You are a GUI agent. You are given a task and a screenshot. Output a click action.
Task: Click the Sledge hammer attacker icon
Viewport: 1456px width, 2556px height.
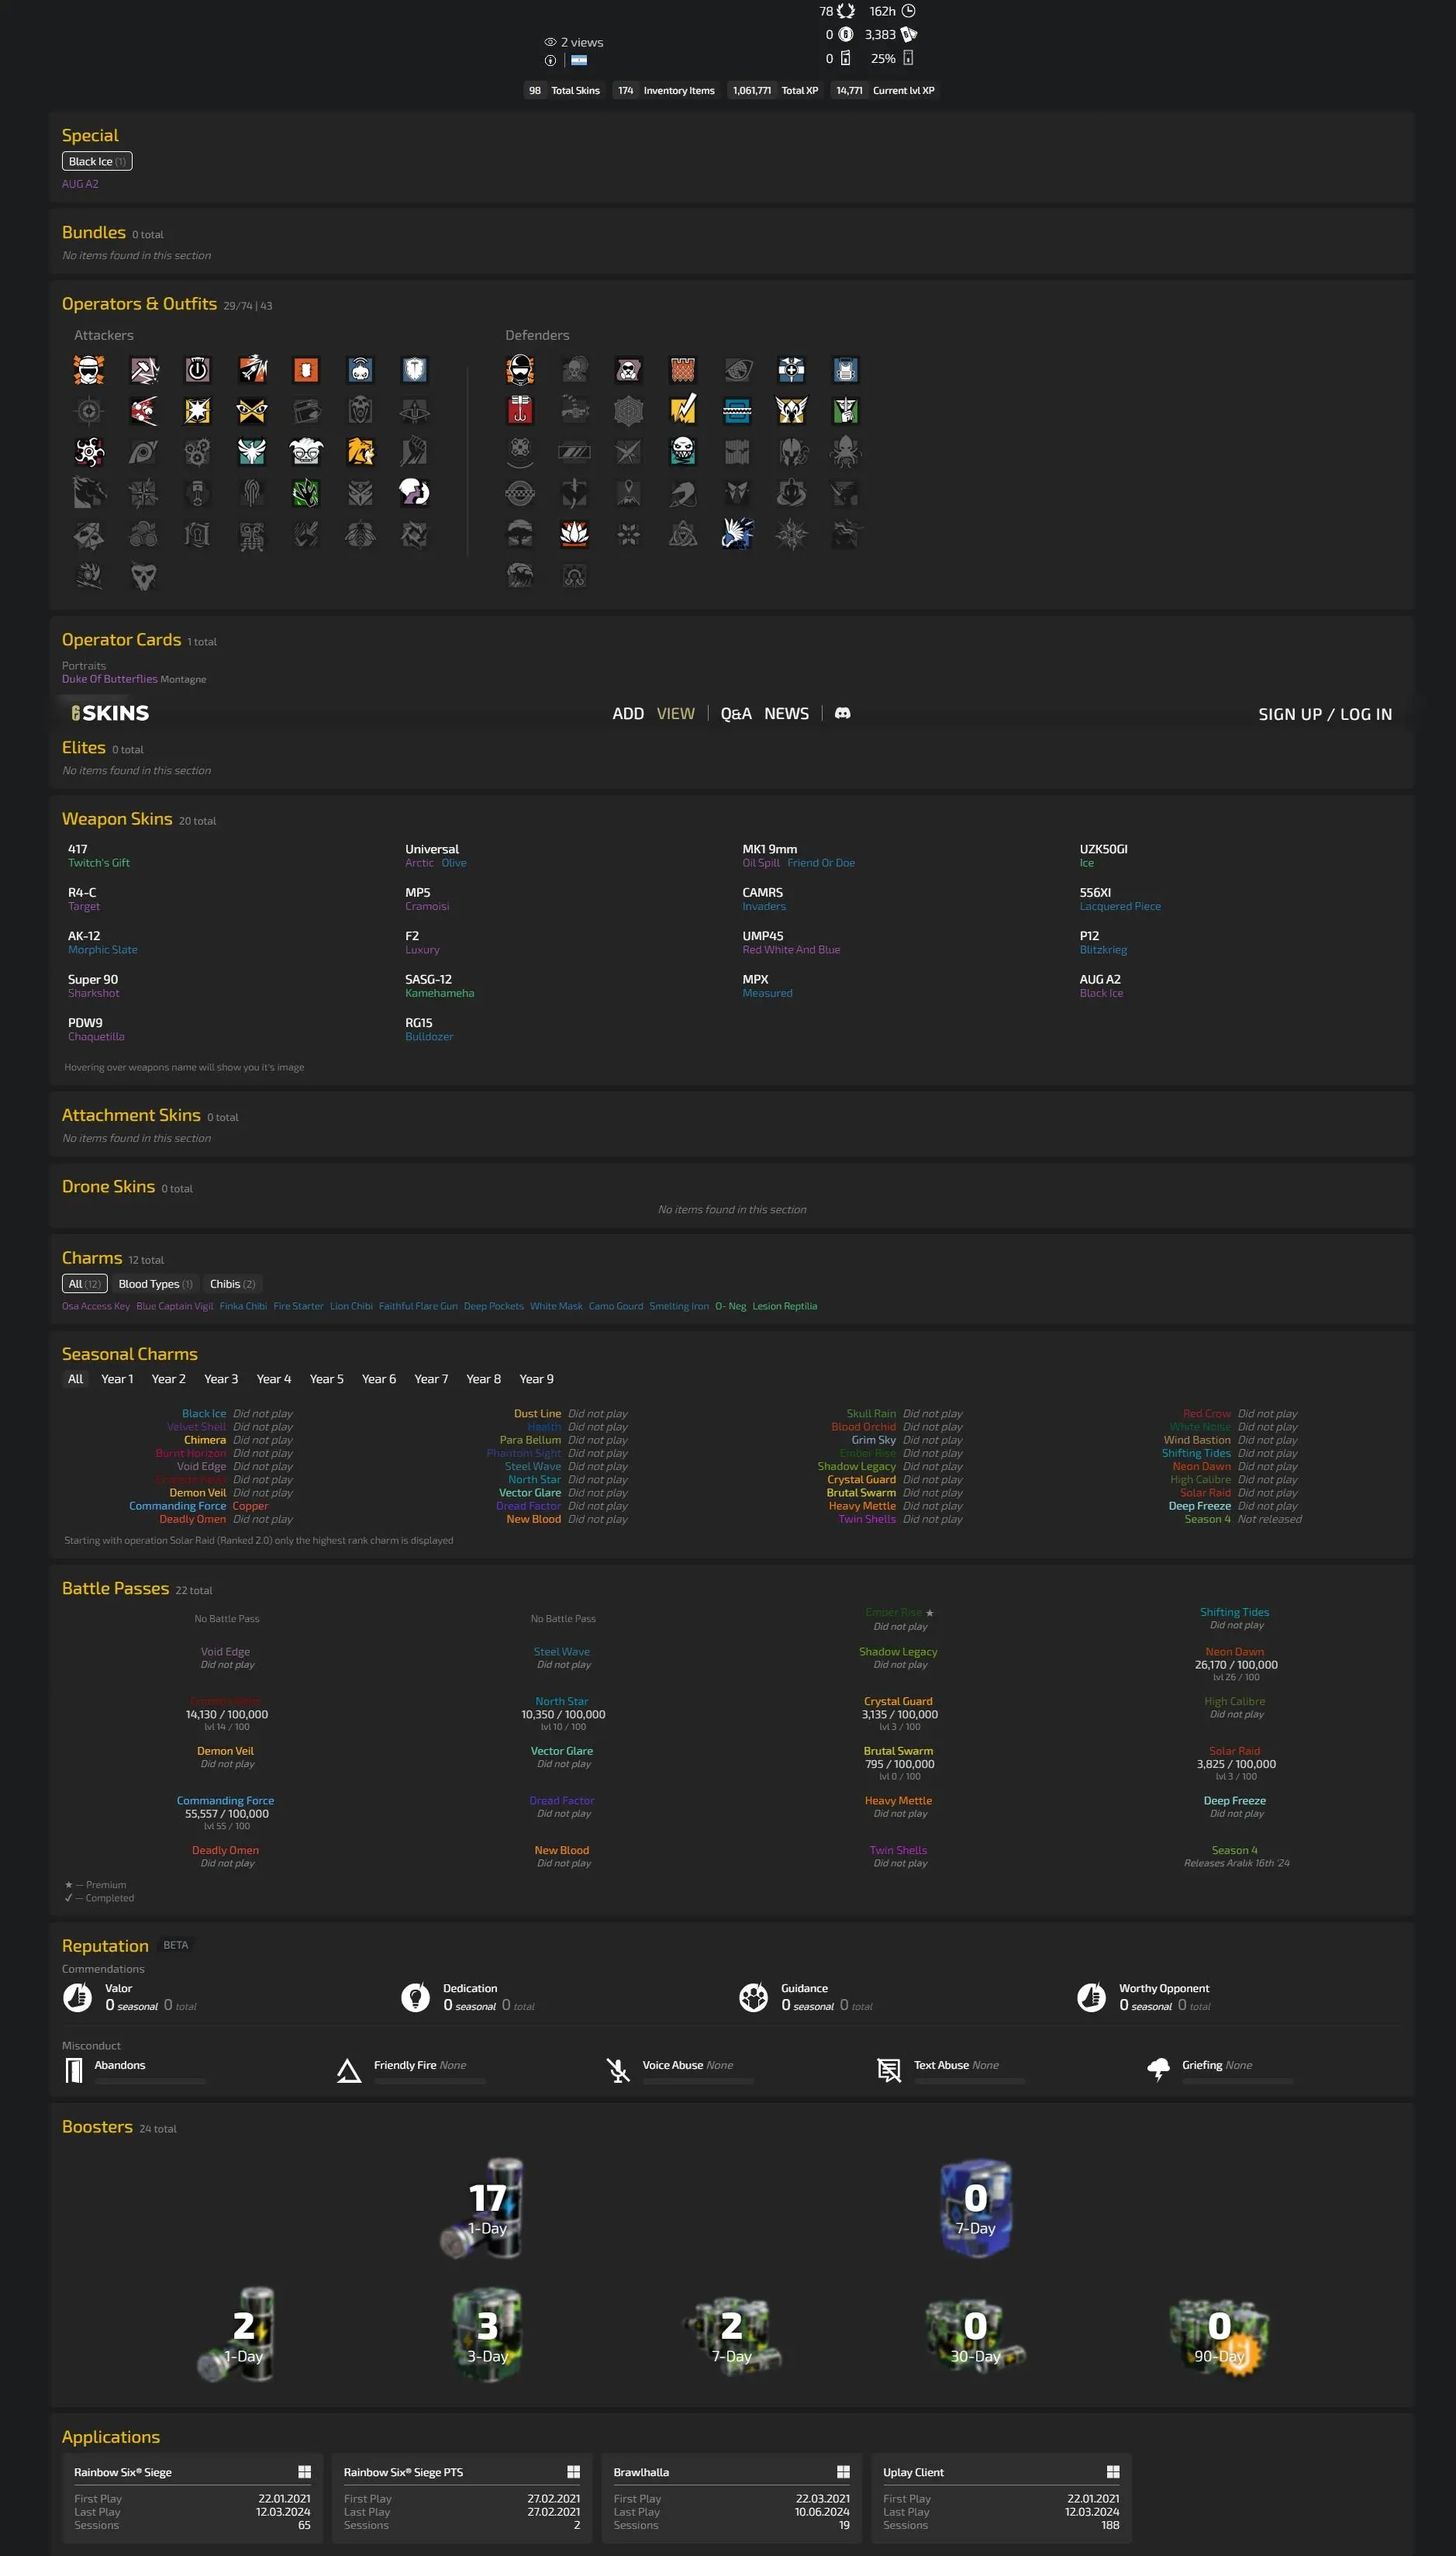pos(143,370)
